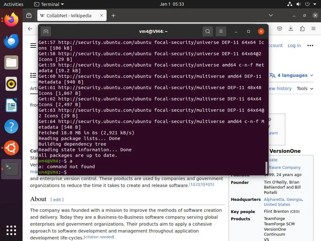
Task: Close the CollabNet - Wikipedia tab
Action: (101, 15)
